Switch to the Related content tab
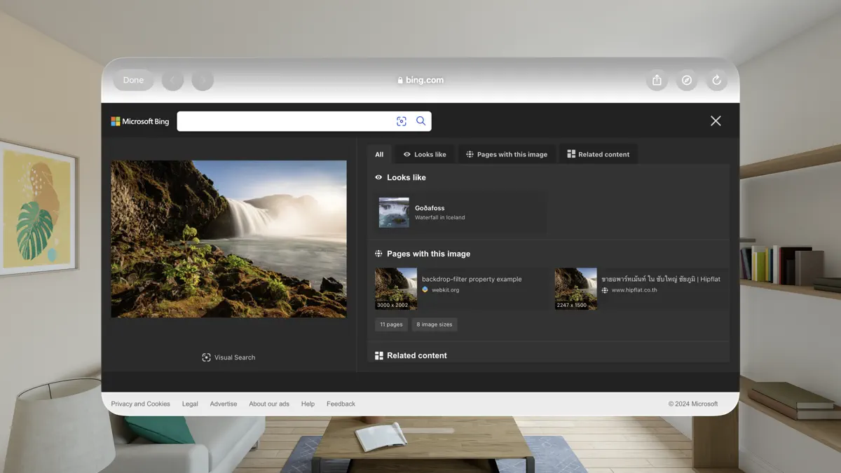 pyautogui.click(x=599, y=154)
